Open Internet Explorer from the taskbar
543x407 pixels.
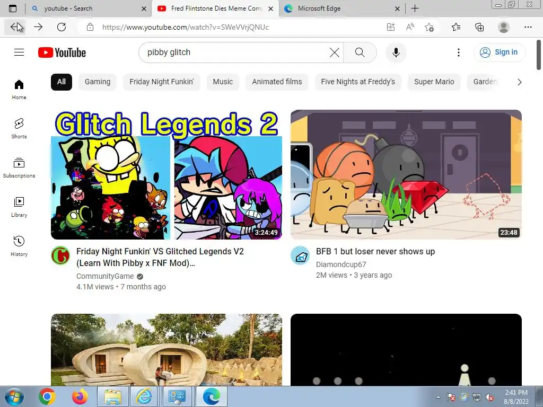click(x=144, y=396)
